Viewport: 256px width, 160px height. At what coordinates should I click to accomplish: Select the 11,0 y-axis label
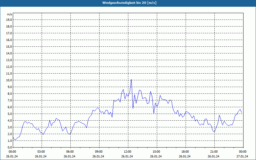pos(9,74)
